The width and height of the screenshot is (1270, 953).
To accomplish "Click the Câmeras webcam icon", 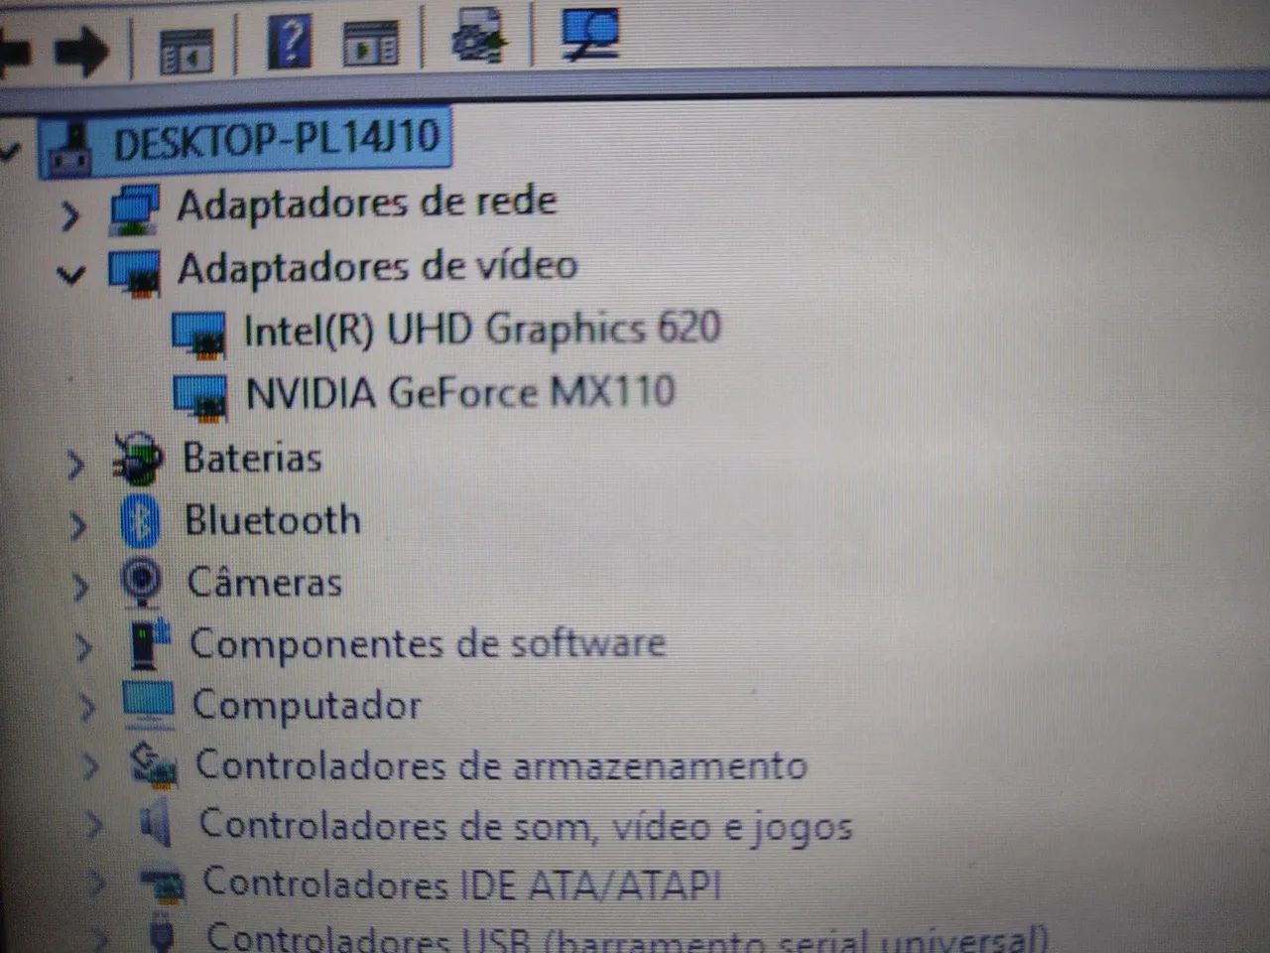I will 142,582.
